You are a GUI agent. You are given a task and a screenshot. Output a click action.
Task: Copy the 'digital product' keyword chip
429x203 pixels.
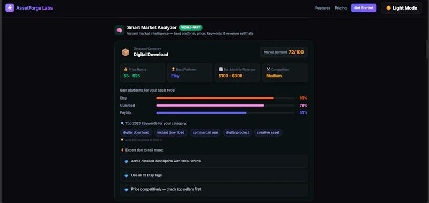(237, 132)
